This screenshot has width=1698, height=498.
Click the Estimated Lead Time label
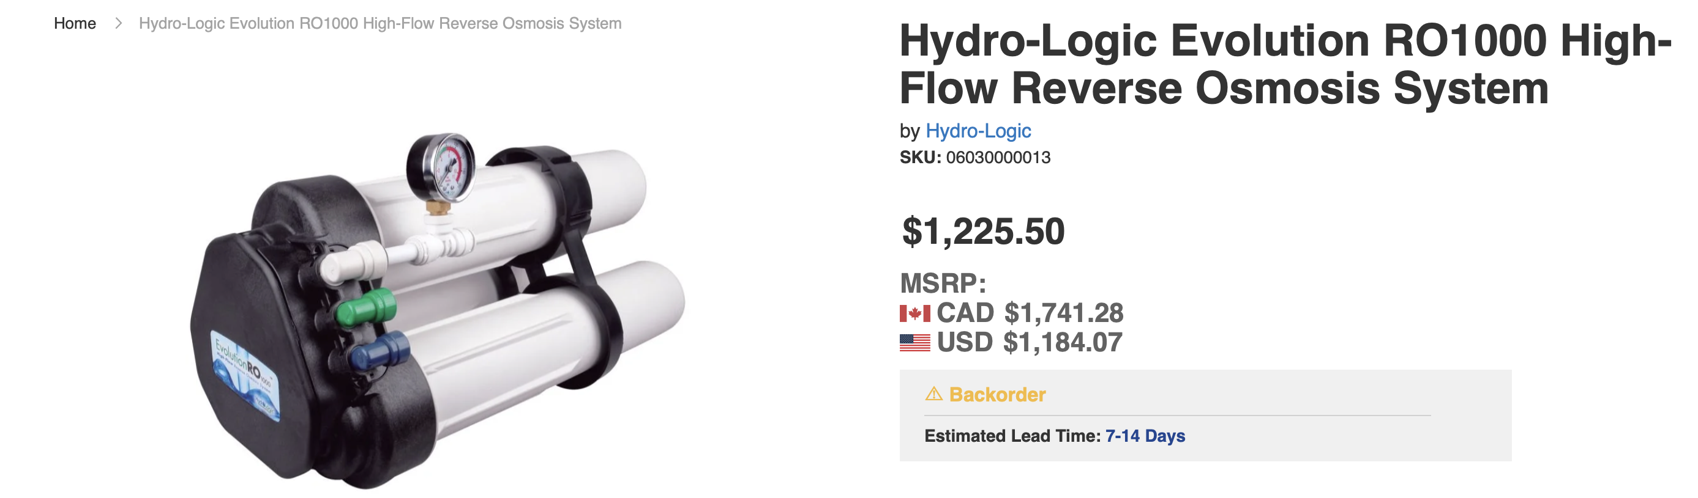point(1012,436)
